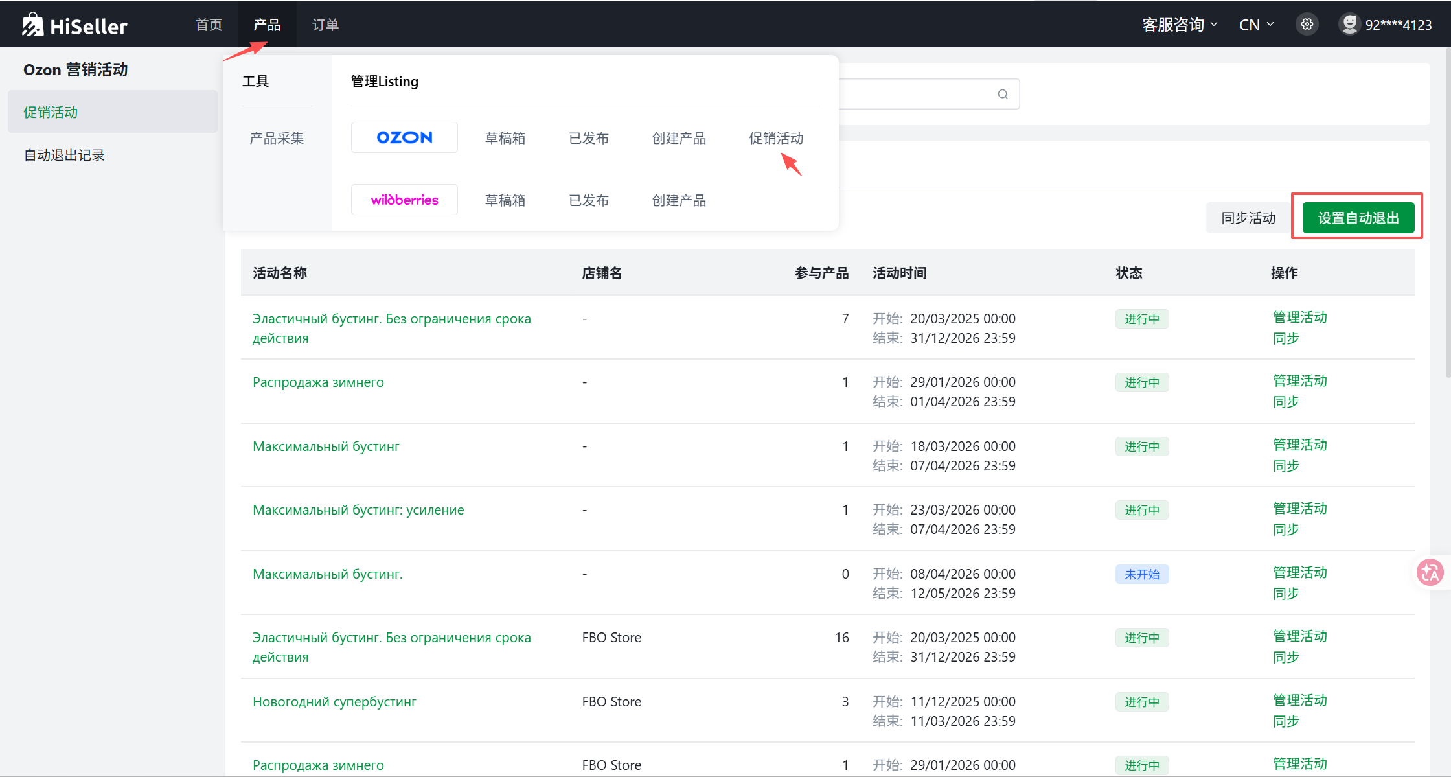Click the 同步活动 button
This screenshot has width=1451, height=777.
1248,218
